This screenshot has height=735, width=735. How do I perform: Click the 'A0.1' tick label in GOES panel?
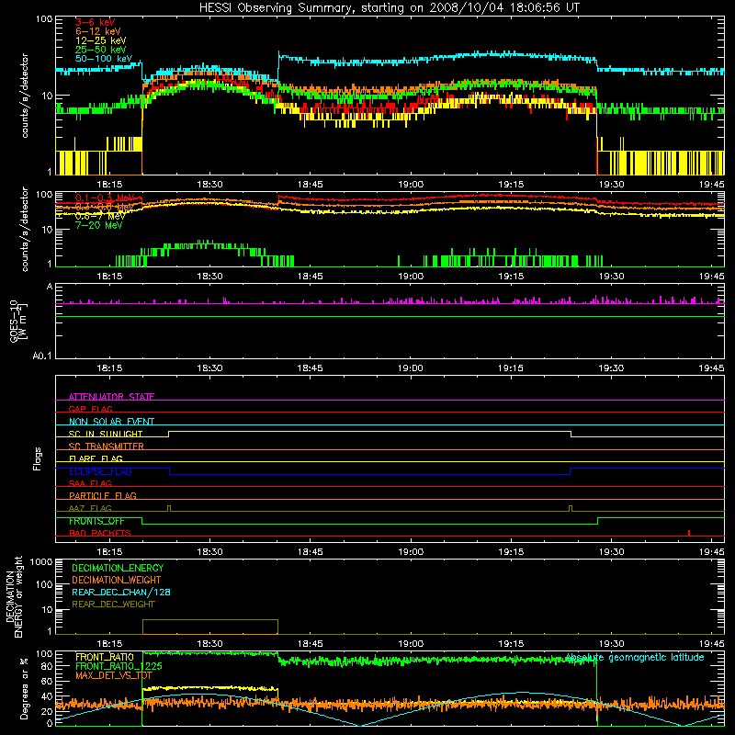pyautogui.click(x=42, y=356)
